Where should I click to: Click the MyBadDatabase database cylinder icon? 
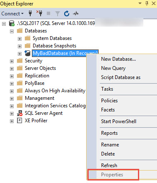pos(27,53)
